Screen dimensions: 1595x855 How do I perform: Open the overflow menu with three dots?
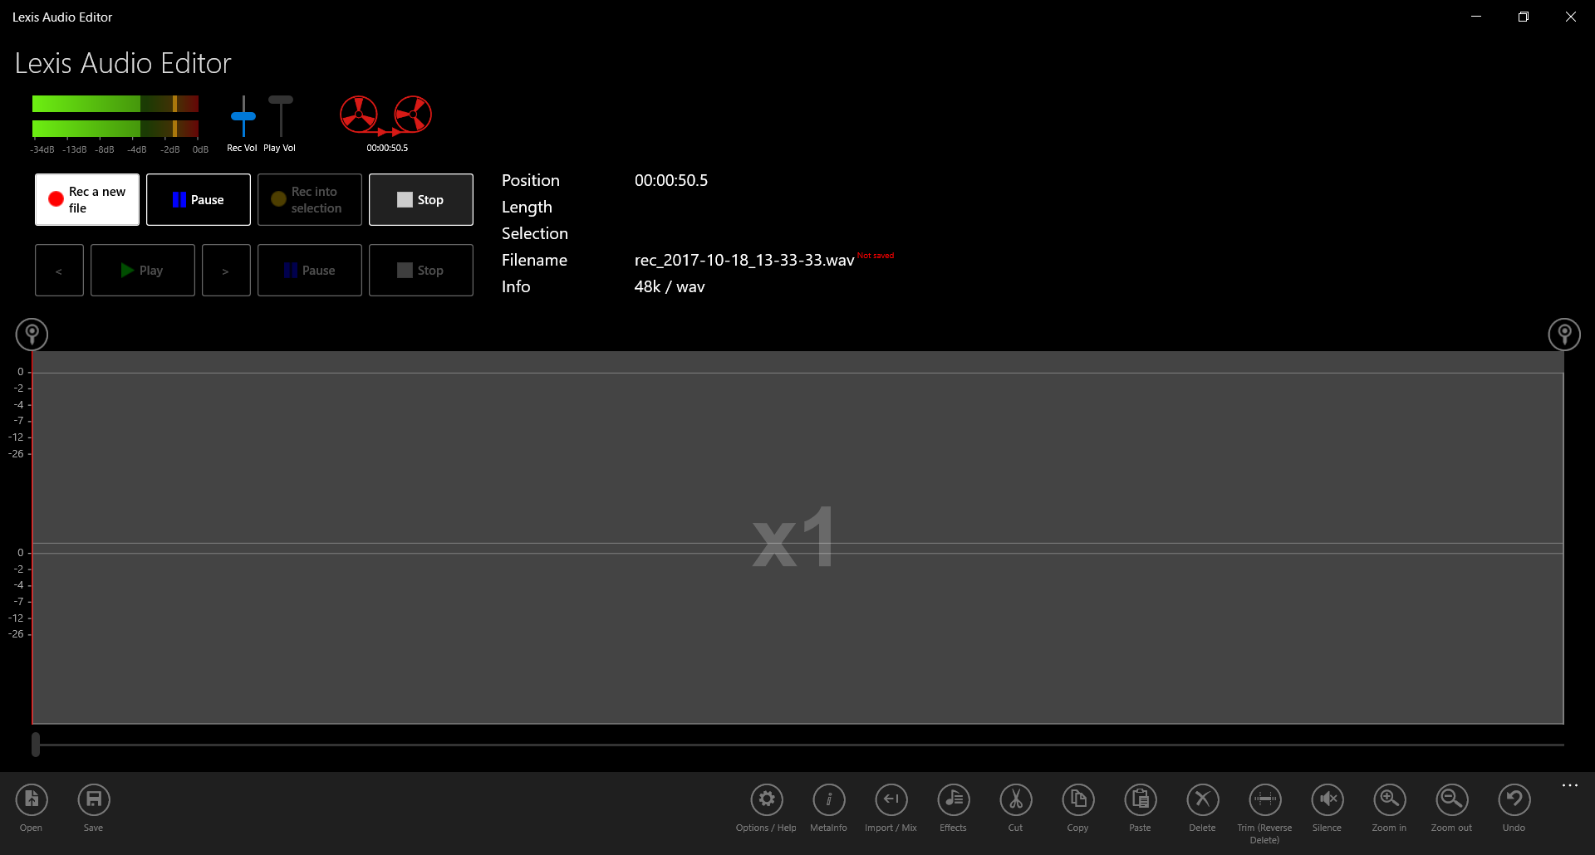(x=1570, y=784)
